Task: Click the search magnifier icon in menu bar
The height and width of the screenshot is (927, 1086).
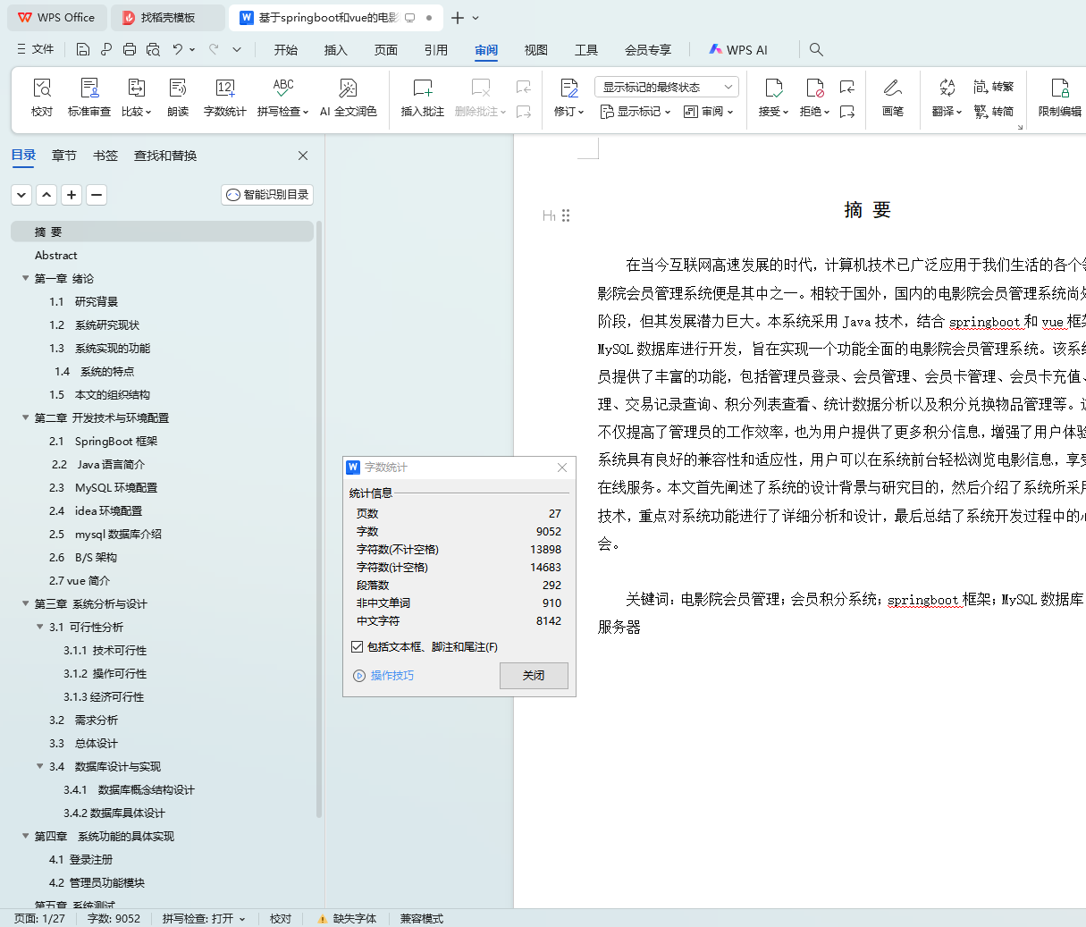Action: (x=816, y=50)
